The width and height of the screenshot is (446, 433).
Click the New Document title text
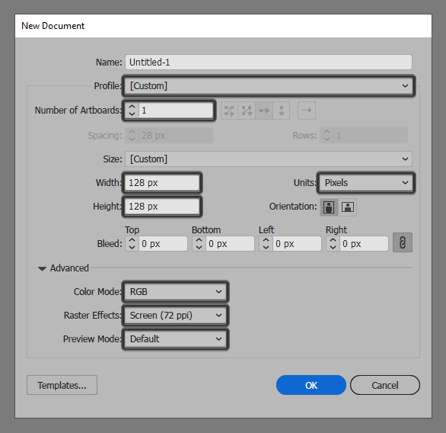coord(53,26)
